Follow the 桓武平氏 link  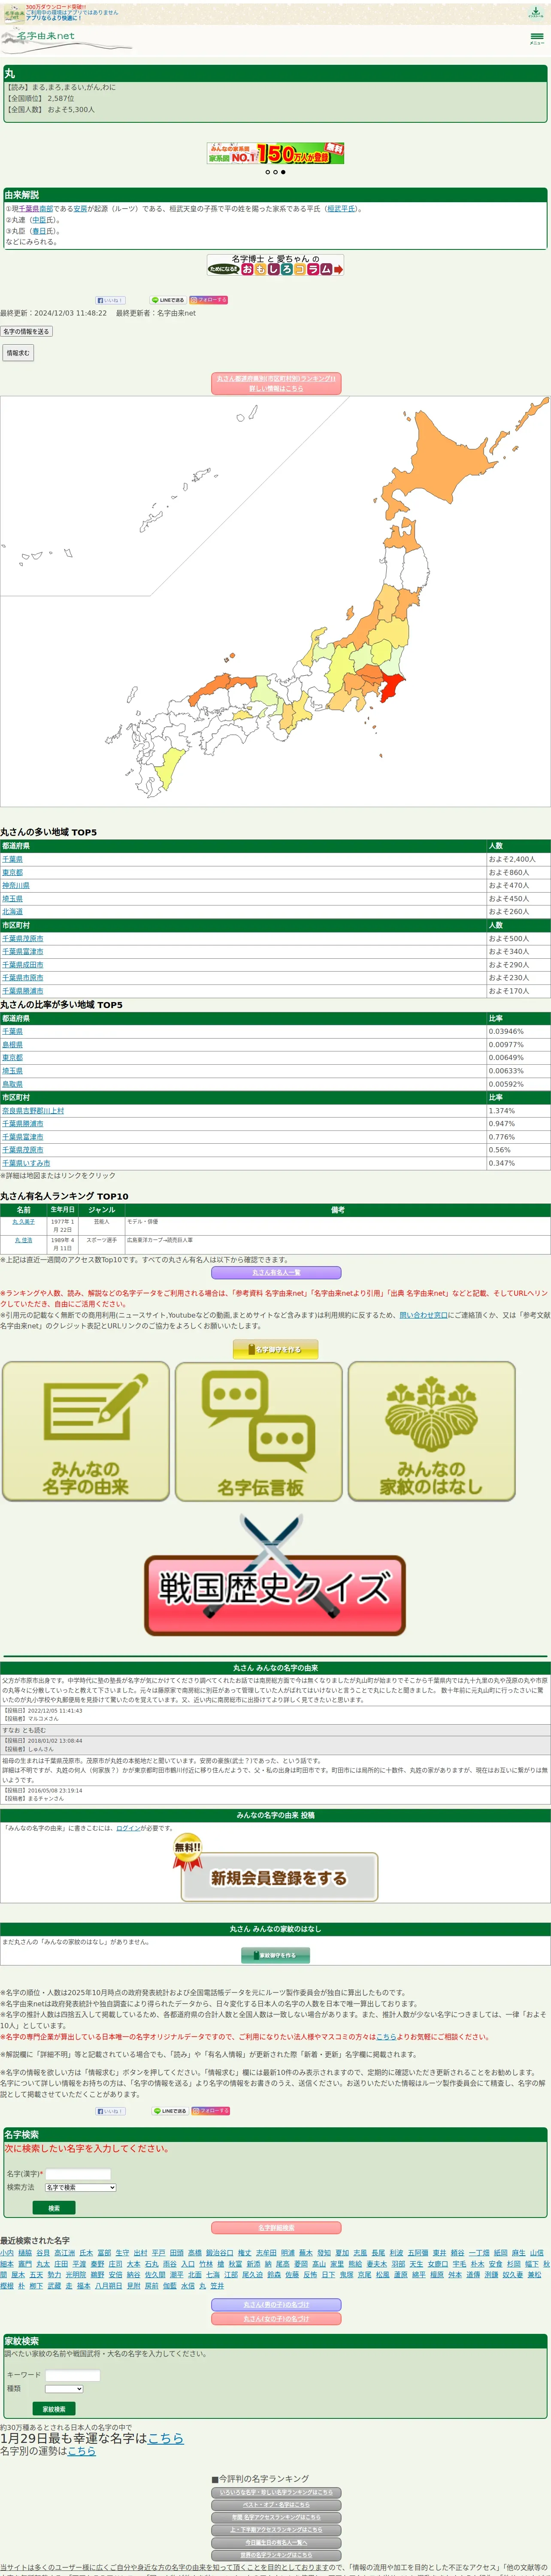[x=342, y=209]
